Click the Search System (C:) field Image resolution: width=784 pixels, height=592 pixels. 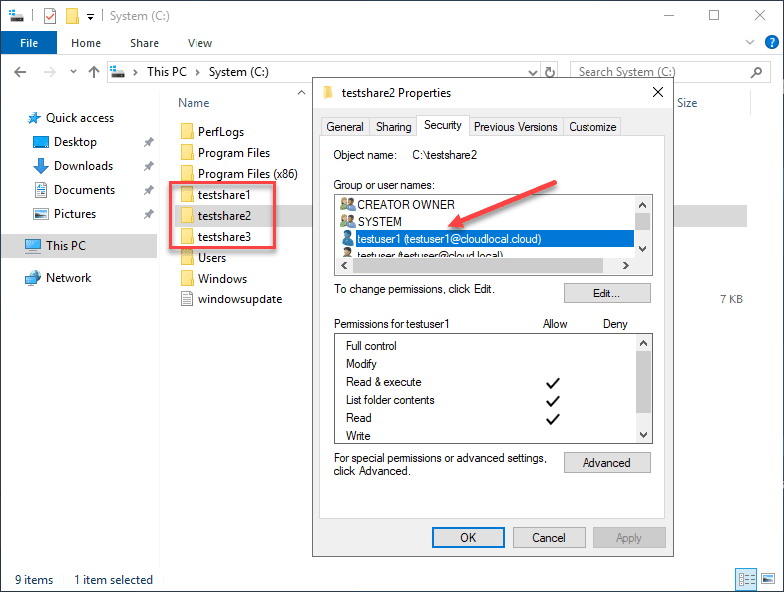[668, 72]
